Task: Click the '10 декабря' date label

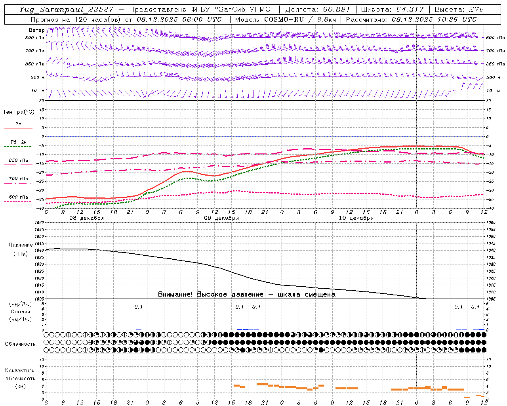Action: tap(356, 218)
